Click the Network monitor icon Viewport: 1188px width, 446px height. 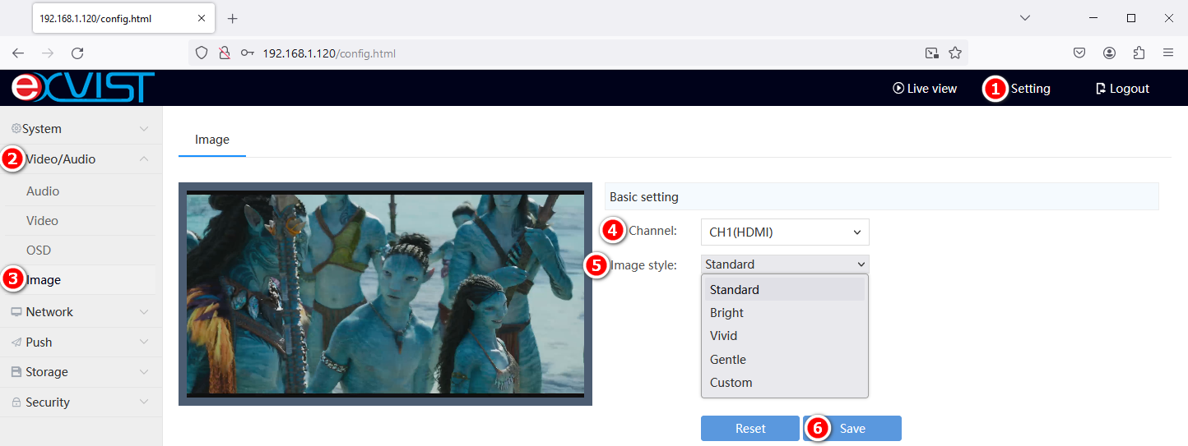(16, 312)
